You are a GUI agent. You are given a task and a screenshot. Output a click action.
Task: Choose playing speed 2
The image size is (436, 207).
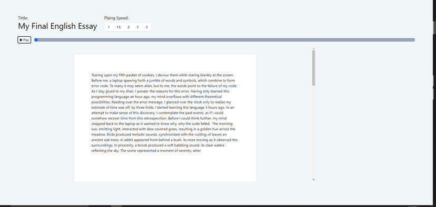[128, 27]
